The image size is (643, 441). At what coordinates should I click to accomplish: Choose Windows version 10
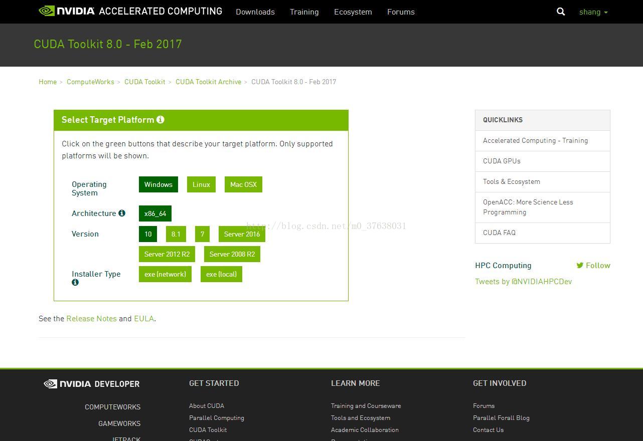pos(148,234)
